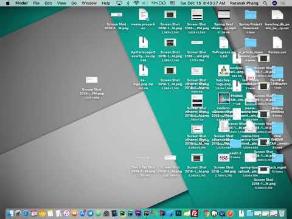
Task: Select ApiFormLogin security .zip file
Action: point(144,43)
